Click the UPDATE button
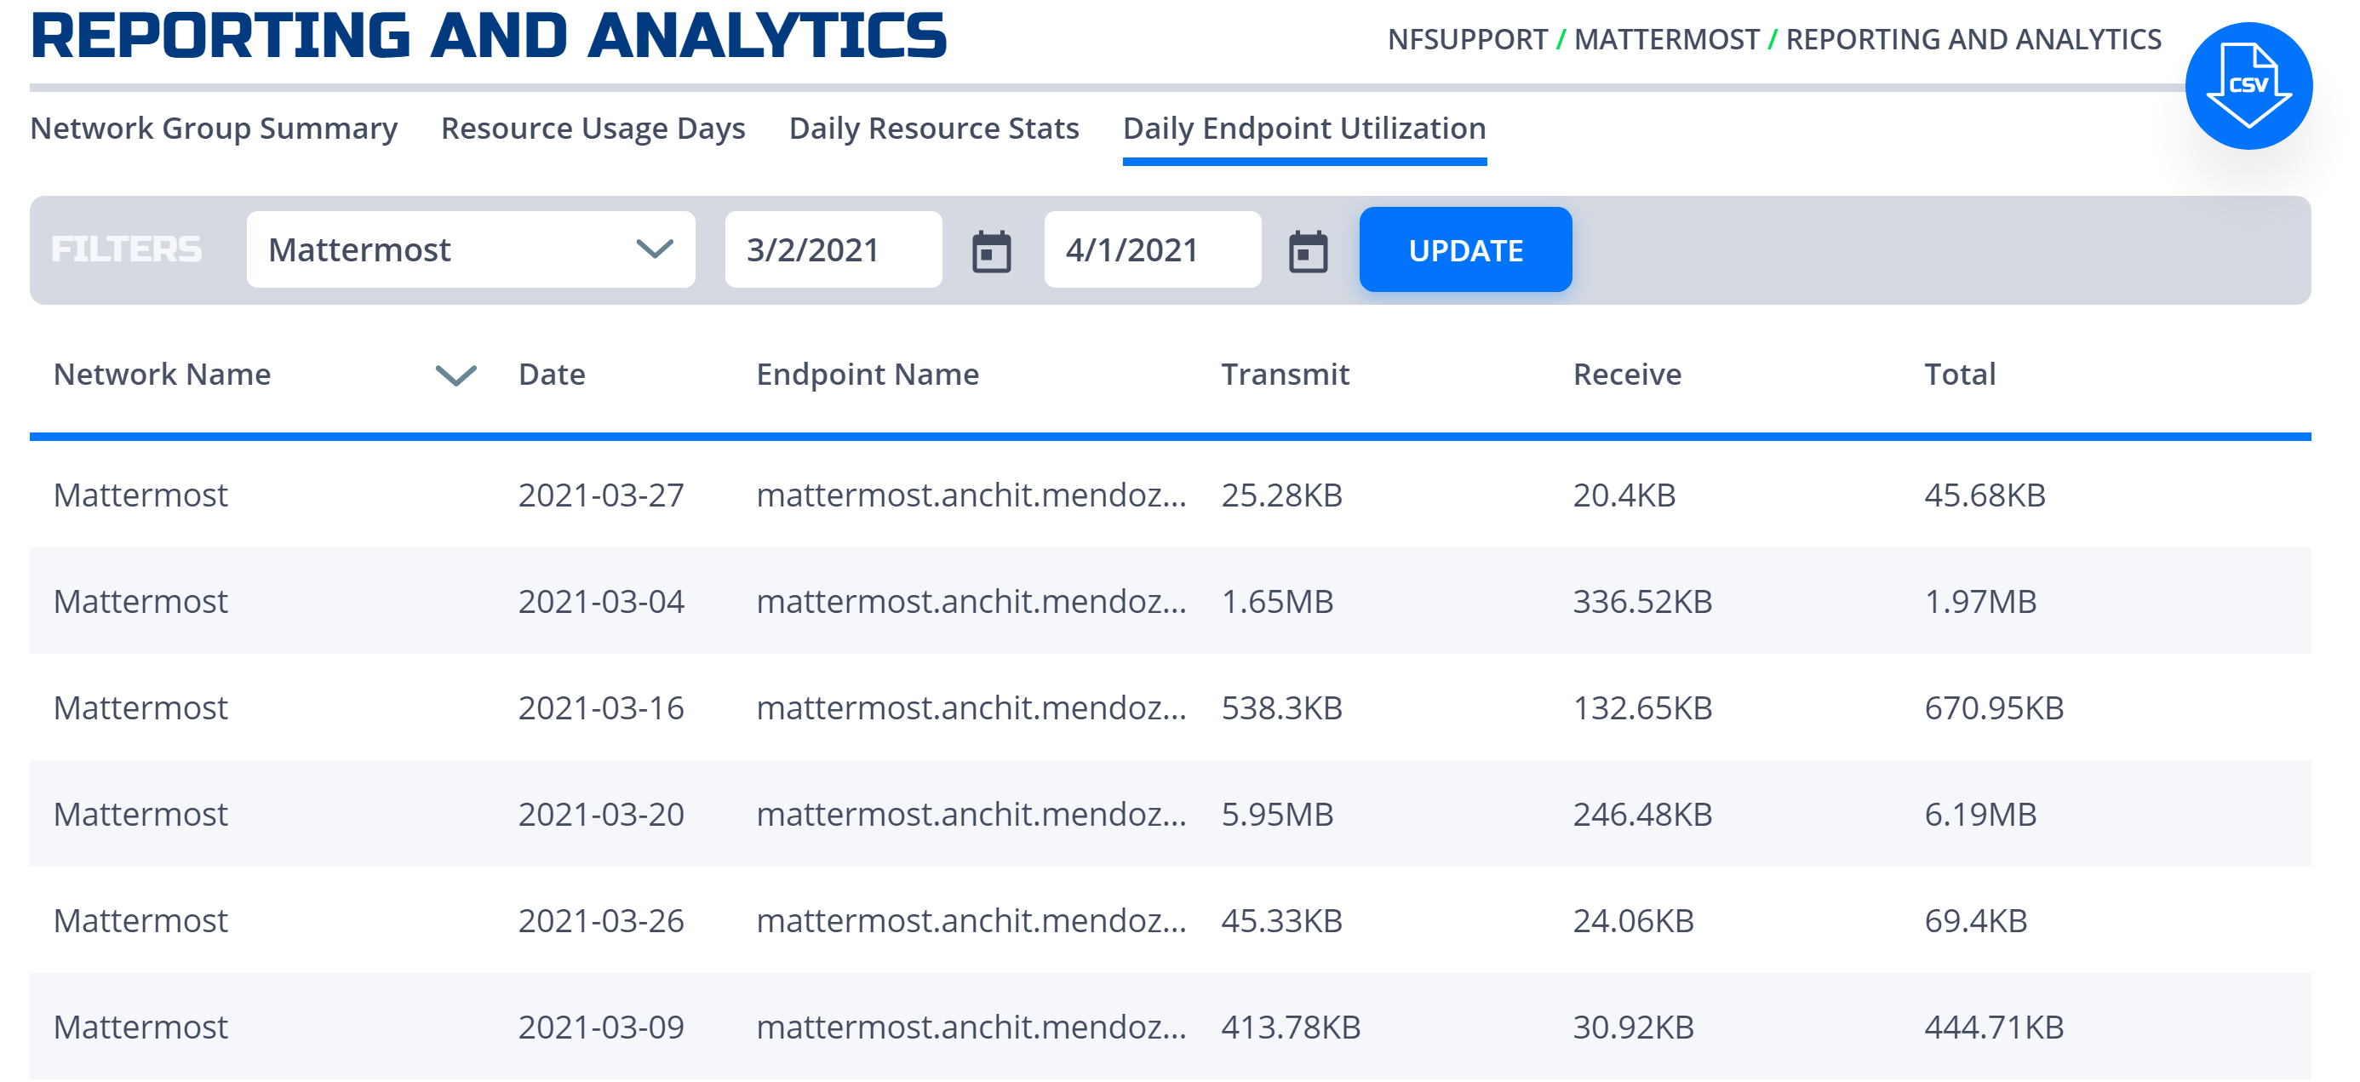 [x=1465, y=249]
